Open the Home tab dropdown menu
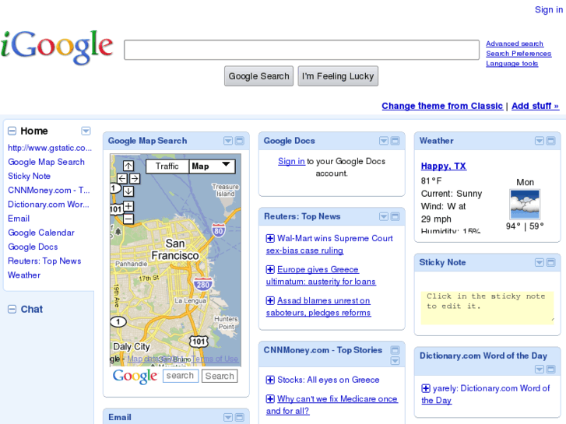Viewport: 566px width, 424px height. (x=86, y=131)
